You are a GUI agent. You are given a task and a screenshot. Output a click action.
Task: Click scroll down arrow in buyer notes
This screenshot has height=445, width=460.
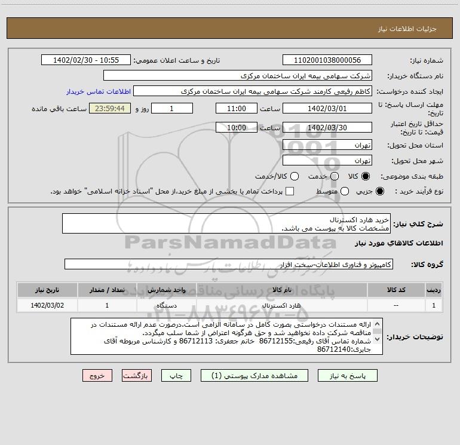tap(377, 339)
